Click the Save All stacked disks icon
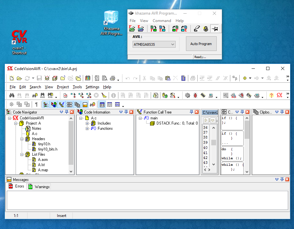The height and width of the screenshot is (229, 294). click(55, 78)
